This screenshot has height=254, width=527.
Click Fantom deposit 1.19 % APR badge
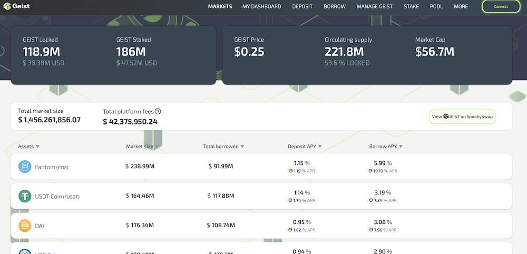pyautogui.click(x=302, y=171)
